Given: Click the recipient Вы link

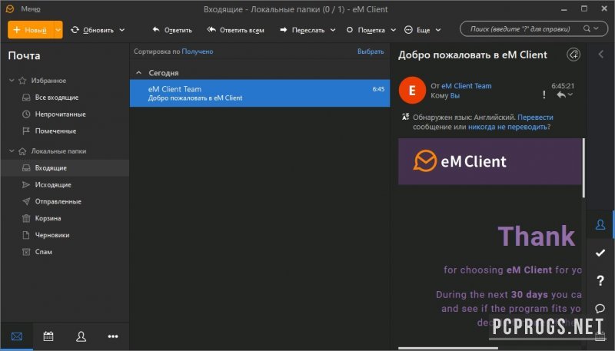Looking at the screenshot, I should [455, 95].
